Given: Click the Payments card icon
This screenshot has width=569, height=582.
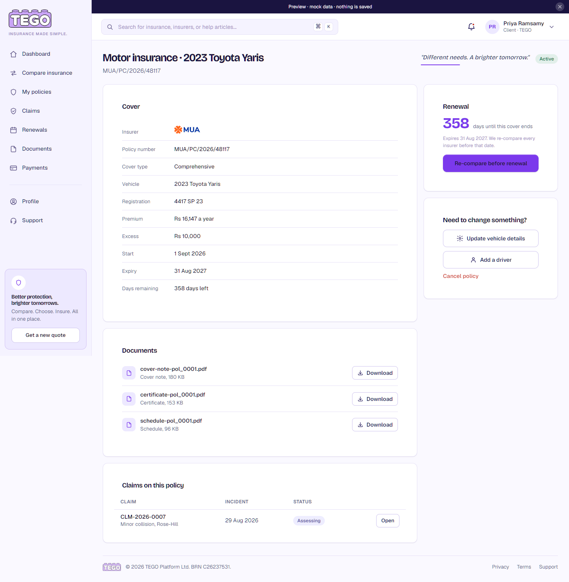Looking at the screenshot, I should point(13,168).
